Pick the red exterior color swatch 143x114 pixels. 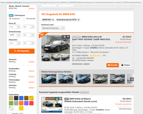(31, 103)
